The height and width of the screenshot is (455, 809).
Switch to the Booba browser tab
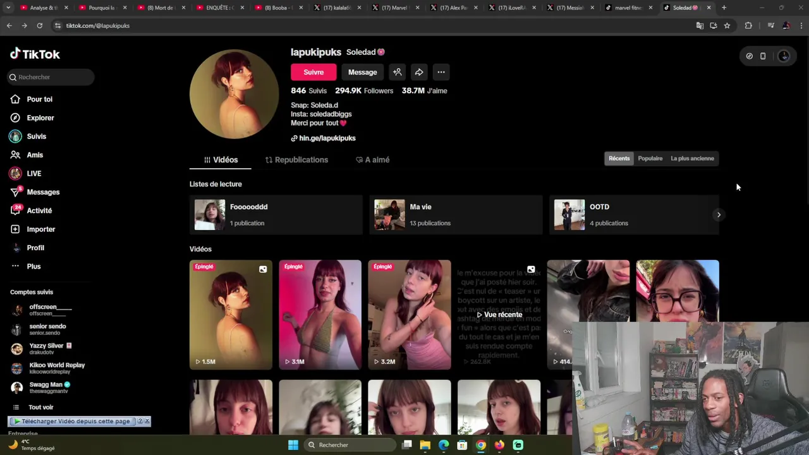pos(279,8)
